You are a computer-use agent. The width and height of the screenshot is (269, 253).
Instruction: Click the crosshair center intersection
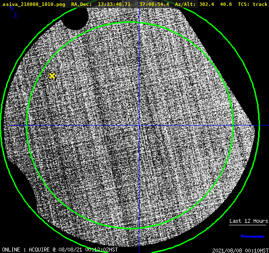click(x=139, y=126)
